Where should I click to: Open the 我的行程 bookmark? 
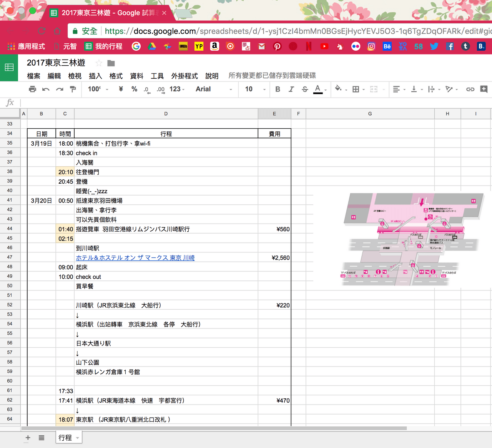104,46
